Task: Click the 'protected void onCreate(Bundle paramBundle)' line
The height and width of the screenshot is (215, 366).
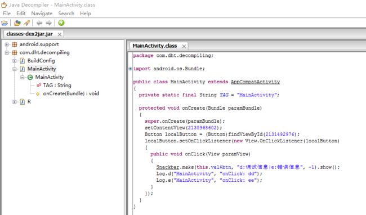Action: click(200, 108)
